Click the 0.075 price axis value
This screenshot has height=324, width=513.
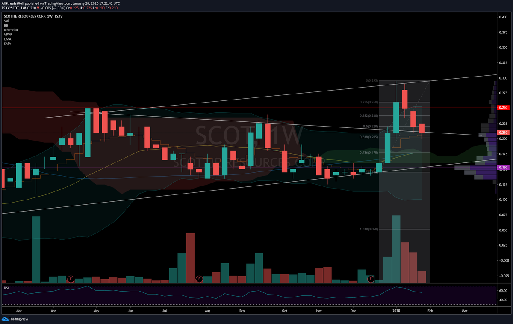click(503, 215)
